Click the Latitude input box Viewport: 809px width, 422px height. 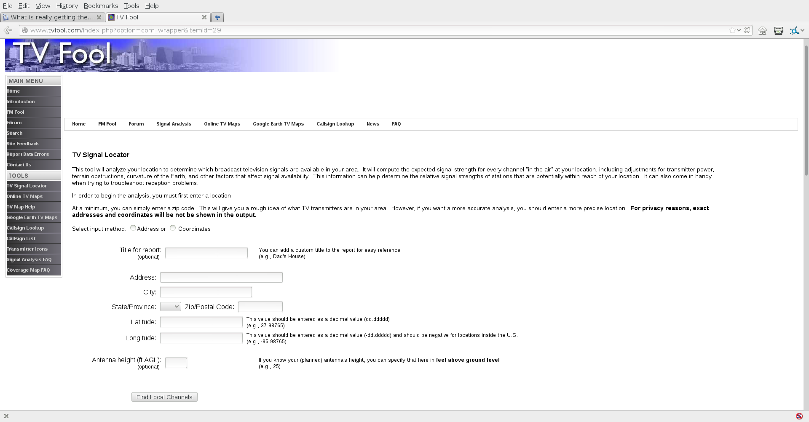coord(201,322)
